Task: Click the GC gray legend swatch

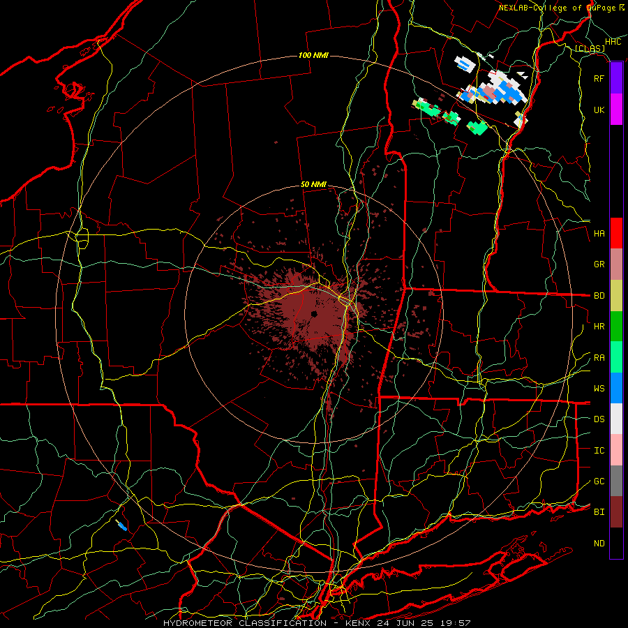Action: tap(616, 481)
